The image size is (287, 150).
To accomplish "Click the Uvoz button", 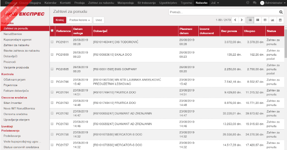I will pyautogui.click(x=99, y=20).
